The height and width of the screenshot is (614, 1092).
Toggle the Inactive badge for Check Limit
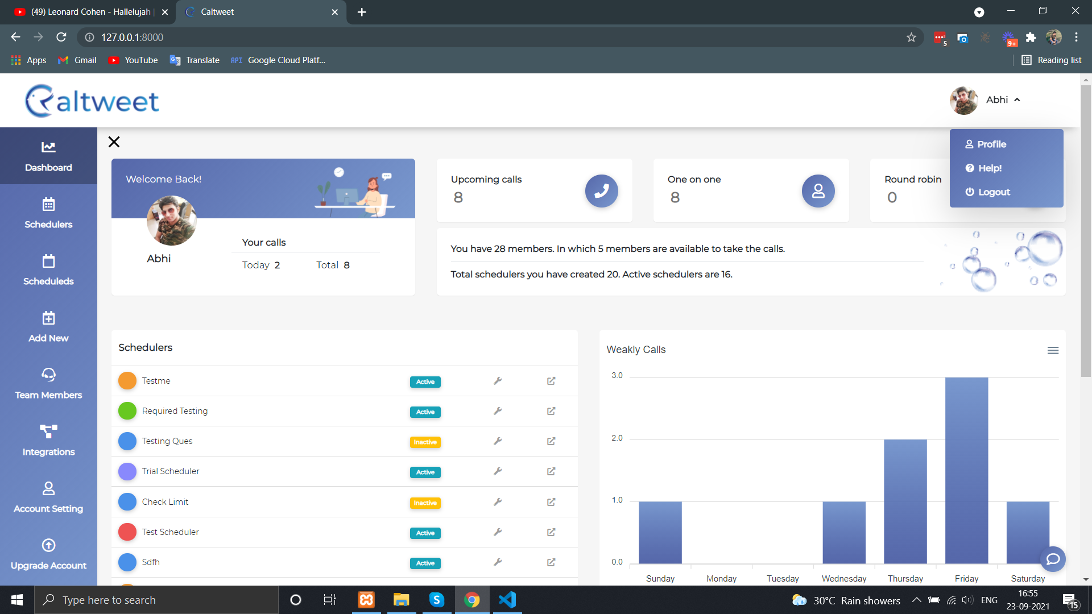click(425, 503)
